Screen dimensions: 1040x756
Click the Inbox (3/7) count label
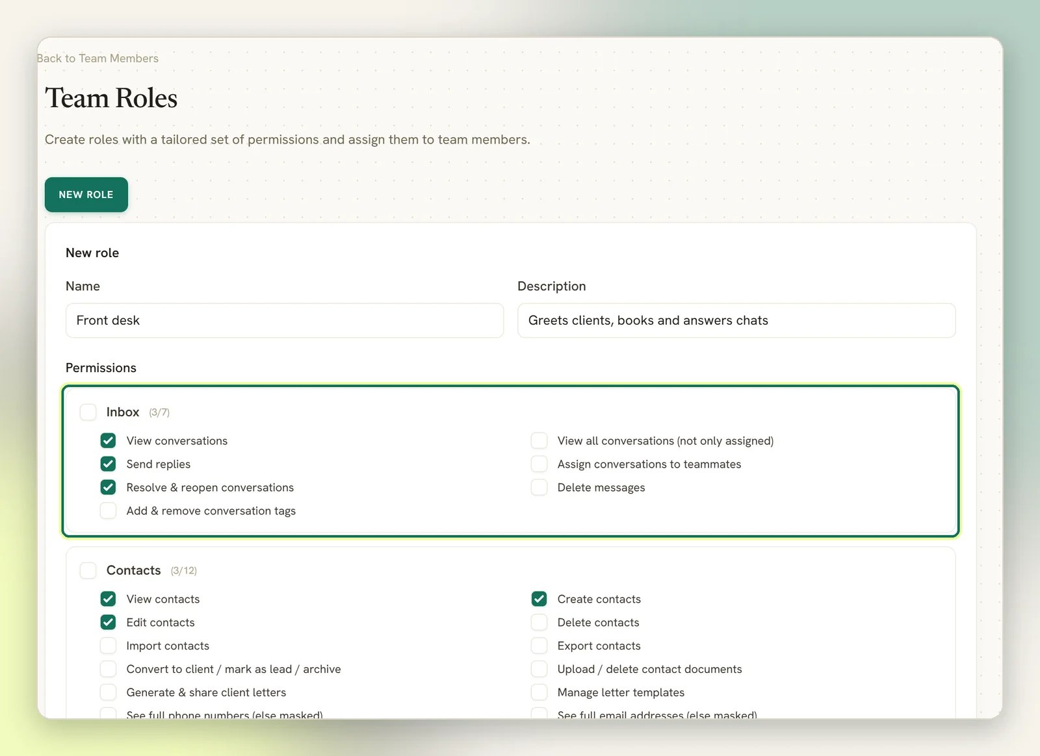[x=159, y=413]
